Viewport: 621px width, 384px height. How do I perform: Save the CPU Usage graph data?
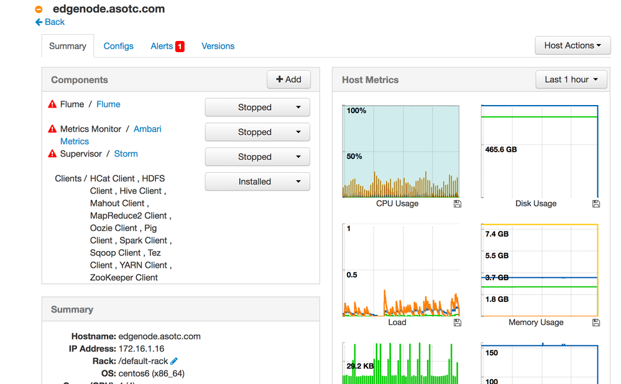[458, 204]
